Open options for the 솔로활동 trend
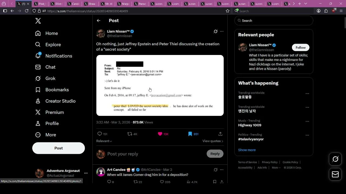The image size is (346, 194). coord(307,93)
